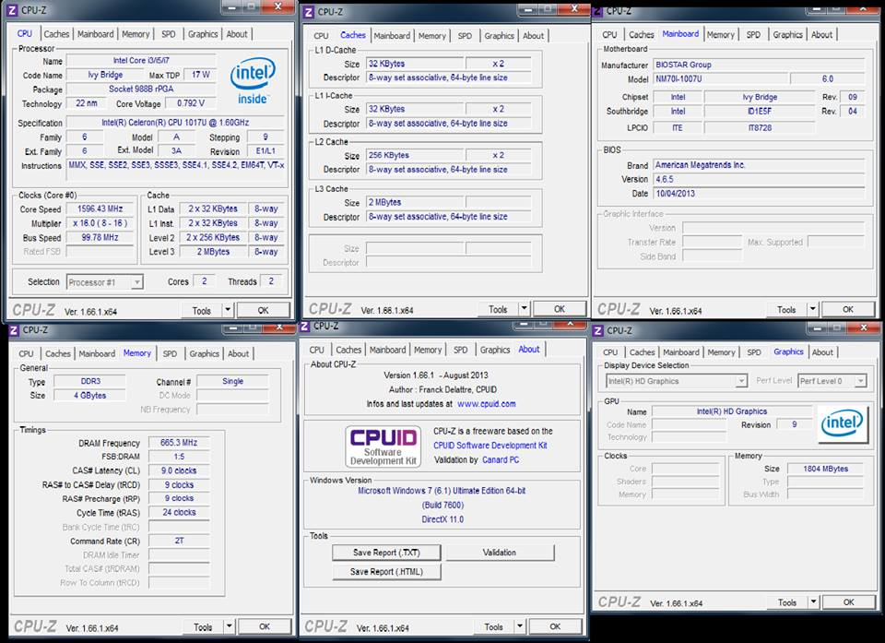Click the L3 Cache size value 2 MBytes
Image resolution: width=885 pixels, height=643 pixels.
[415, 202]
